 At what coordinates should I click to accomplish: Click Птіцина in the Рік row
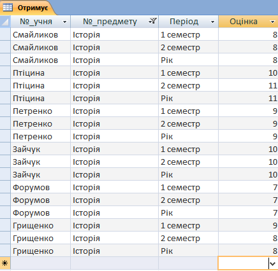pyautogui.click(x=29, y=99)
